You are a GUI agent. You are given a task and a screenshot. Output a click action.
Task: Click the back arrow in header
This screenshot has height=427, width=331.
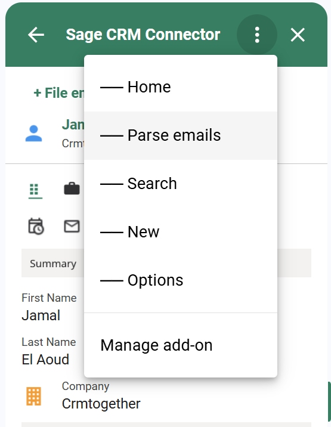pos(36,35)
